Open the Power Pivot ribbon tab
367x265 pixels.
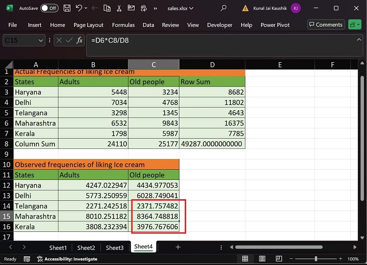(275, 25)
